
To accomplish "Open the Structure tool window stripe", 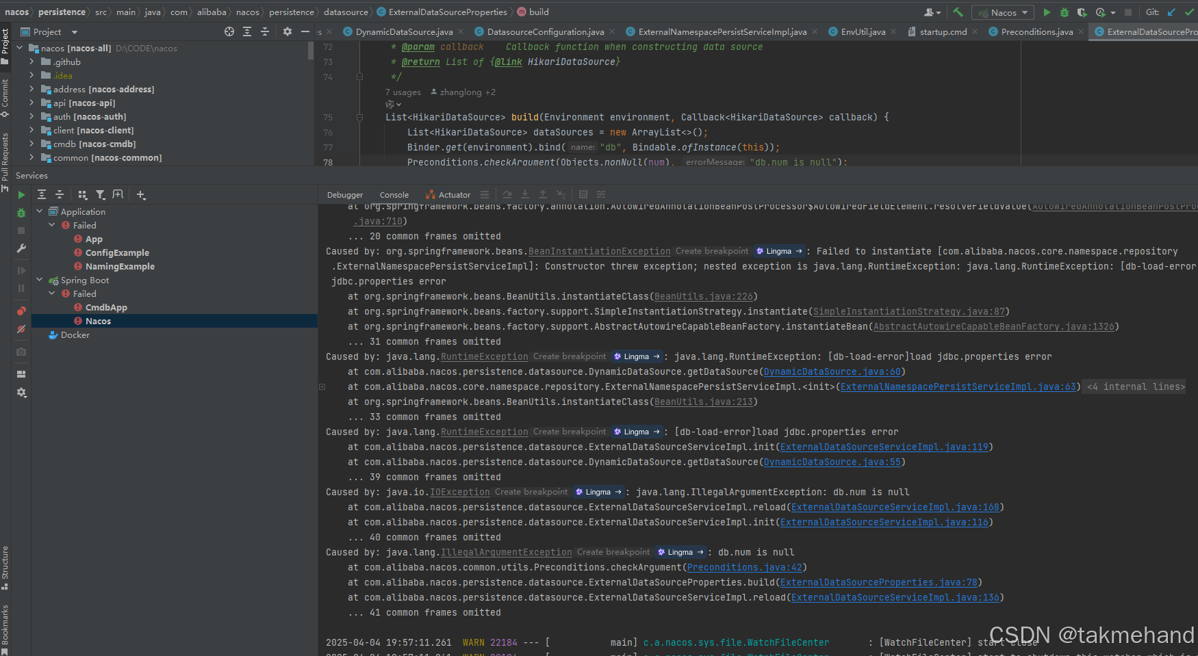I will 5,567.
